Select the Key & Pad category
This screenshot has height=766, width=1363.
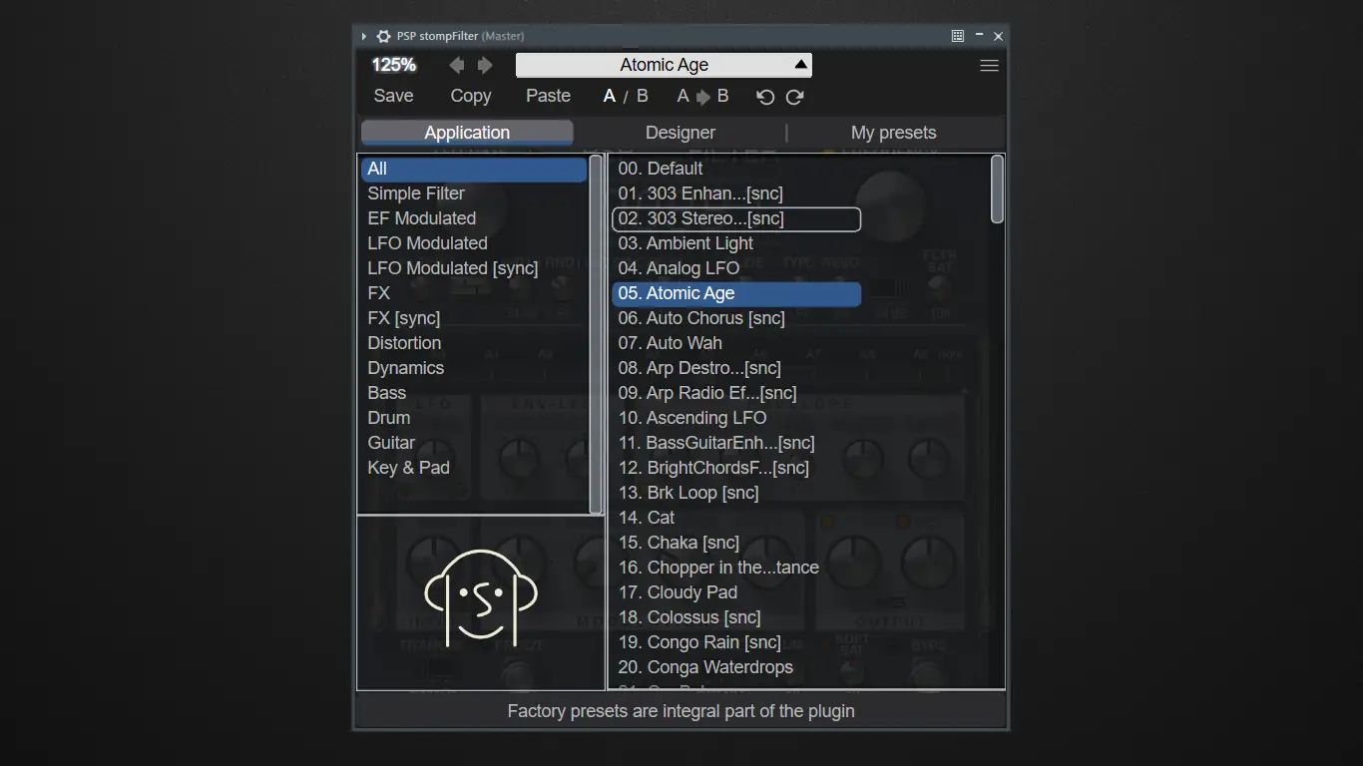(474, 468)
